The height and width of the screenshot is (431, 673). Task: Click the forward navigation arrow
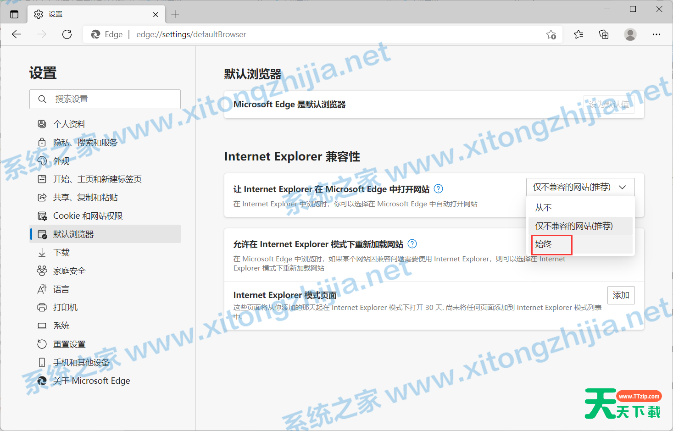click(42, 34)
